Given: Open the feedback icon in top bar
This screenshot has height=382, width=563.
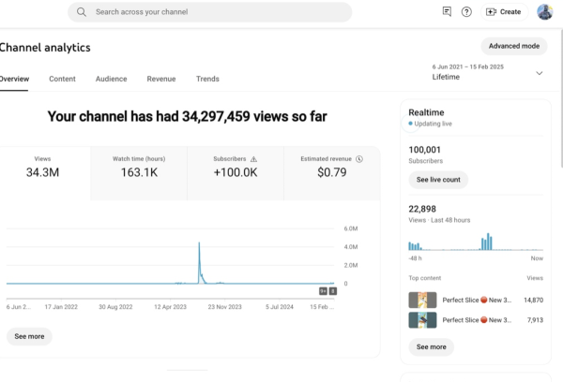Looking at the screenshot, I should coord(447,12).
